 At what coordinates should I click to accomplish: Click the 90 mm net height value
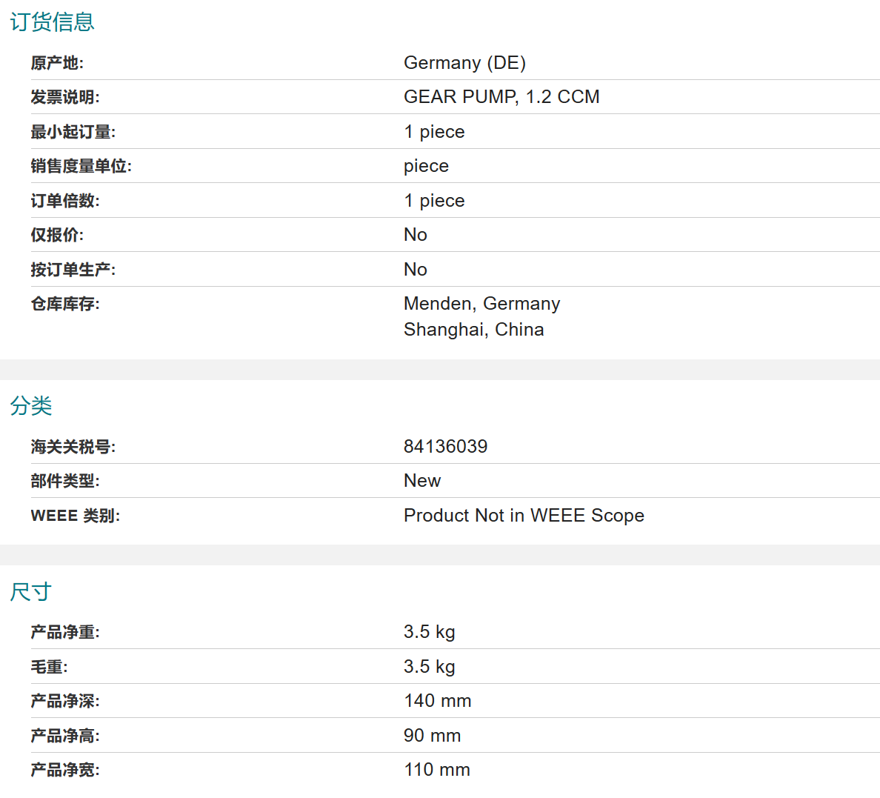point(432,735)
